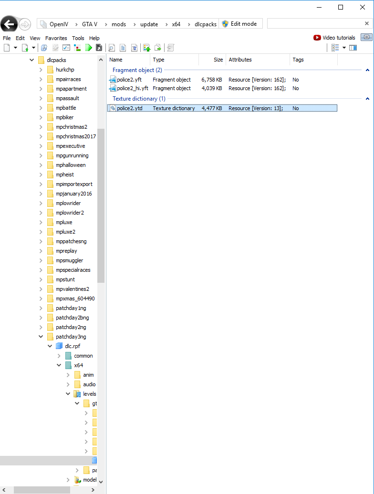374x494 pixels.
Task: Open the Video tutorials link
Action: (339, 38)
